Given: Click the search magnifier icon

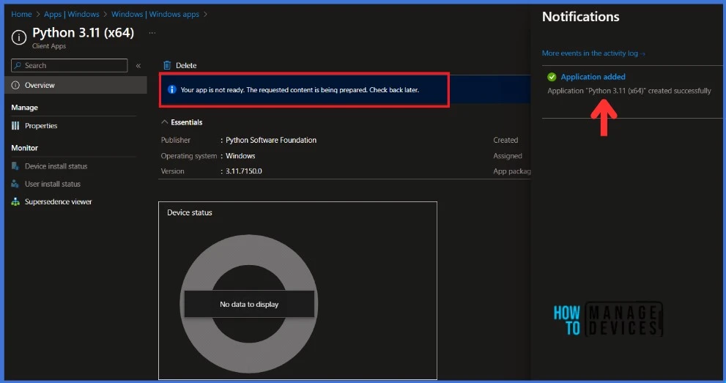Looking at the screenshot, I should (x=18, y=65).
